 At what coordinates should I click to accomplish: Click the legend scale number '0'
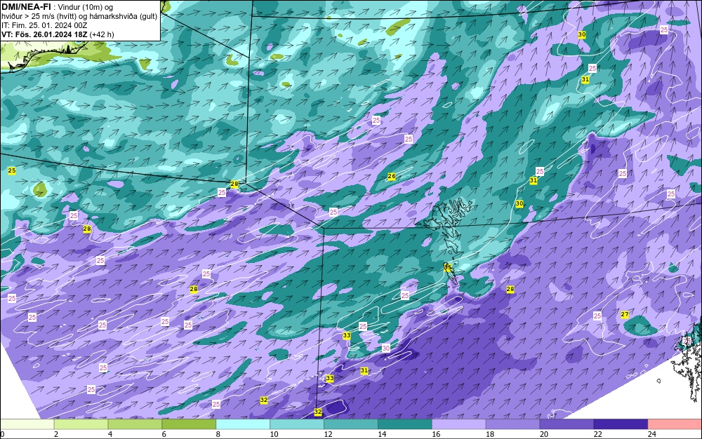click(2, 434)
